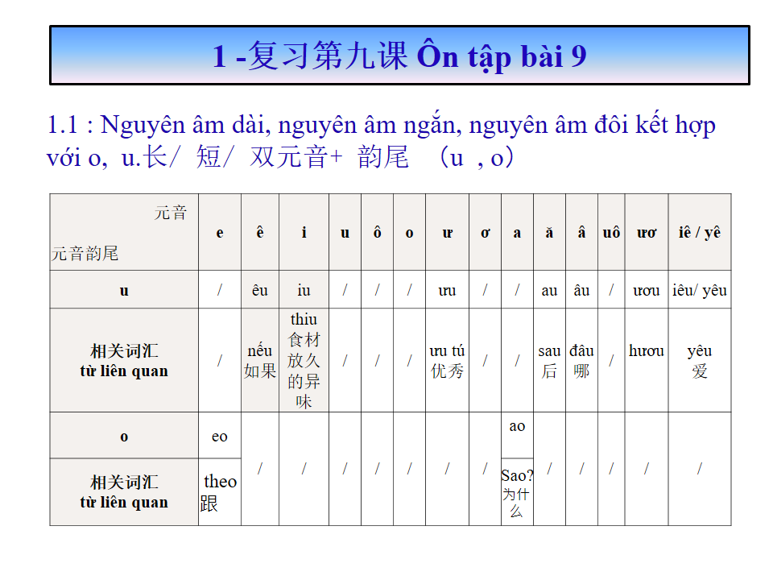Click the "theo 跟" vocabulary cell

click(x=219, y=492)
